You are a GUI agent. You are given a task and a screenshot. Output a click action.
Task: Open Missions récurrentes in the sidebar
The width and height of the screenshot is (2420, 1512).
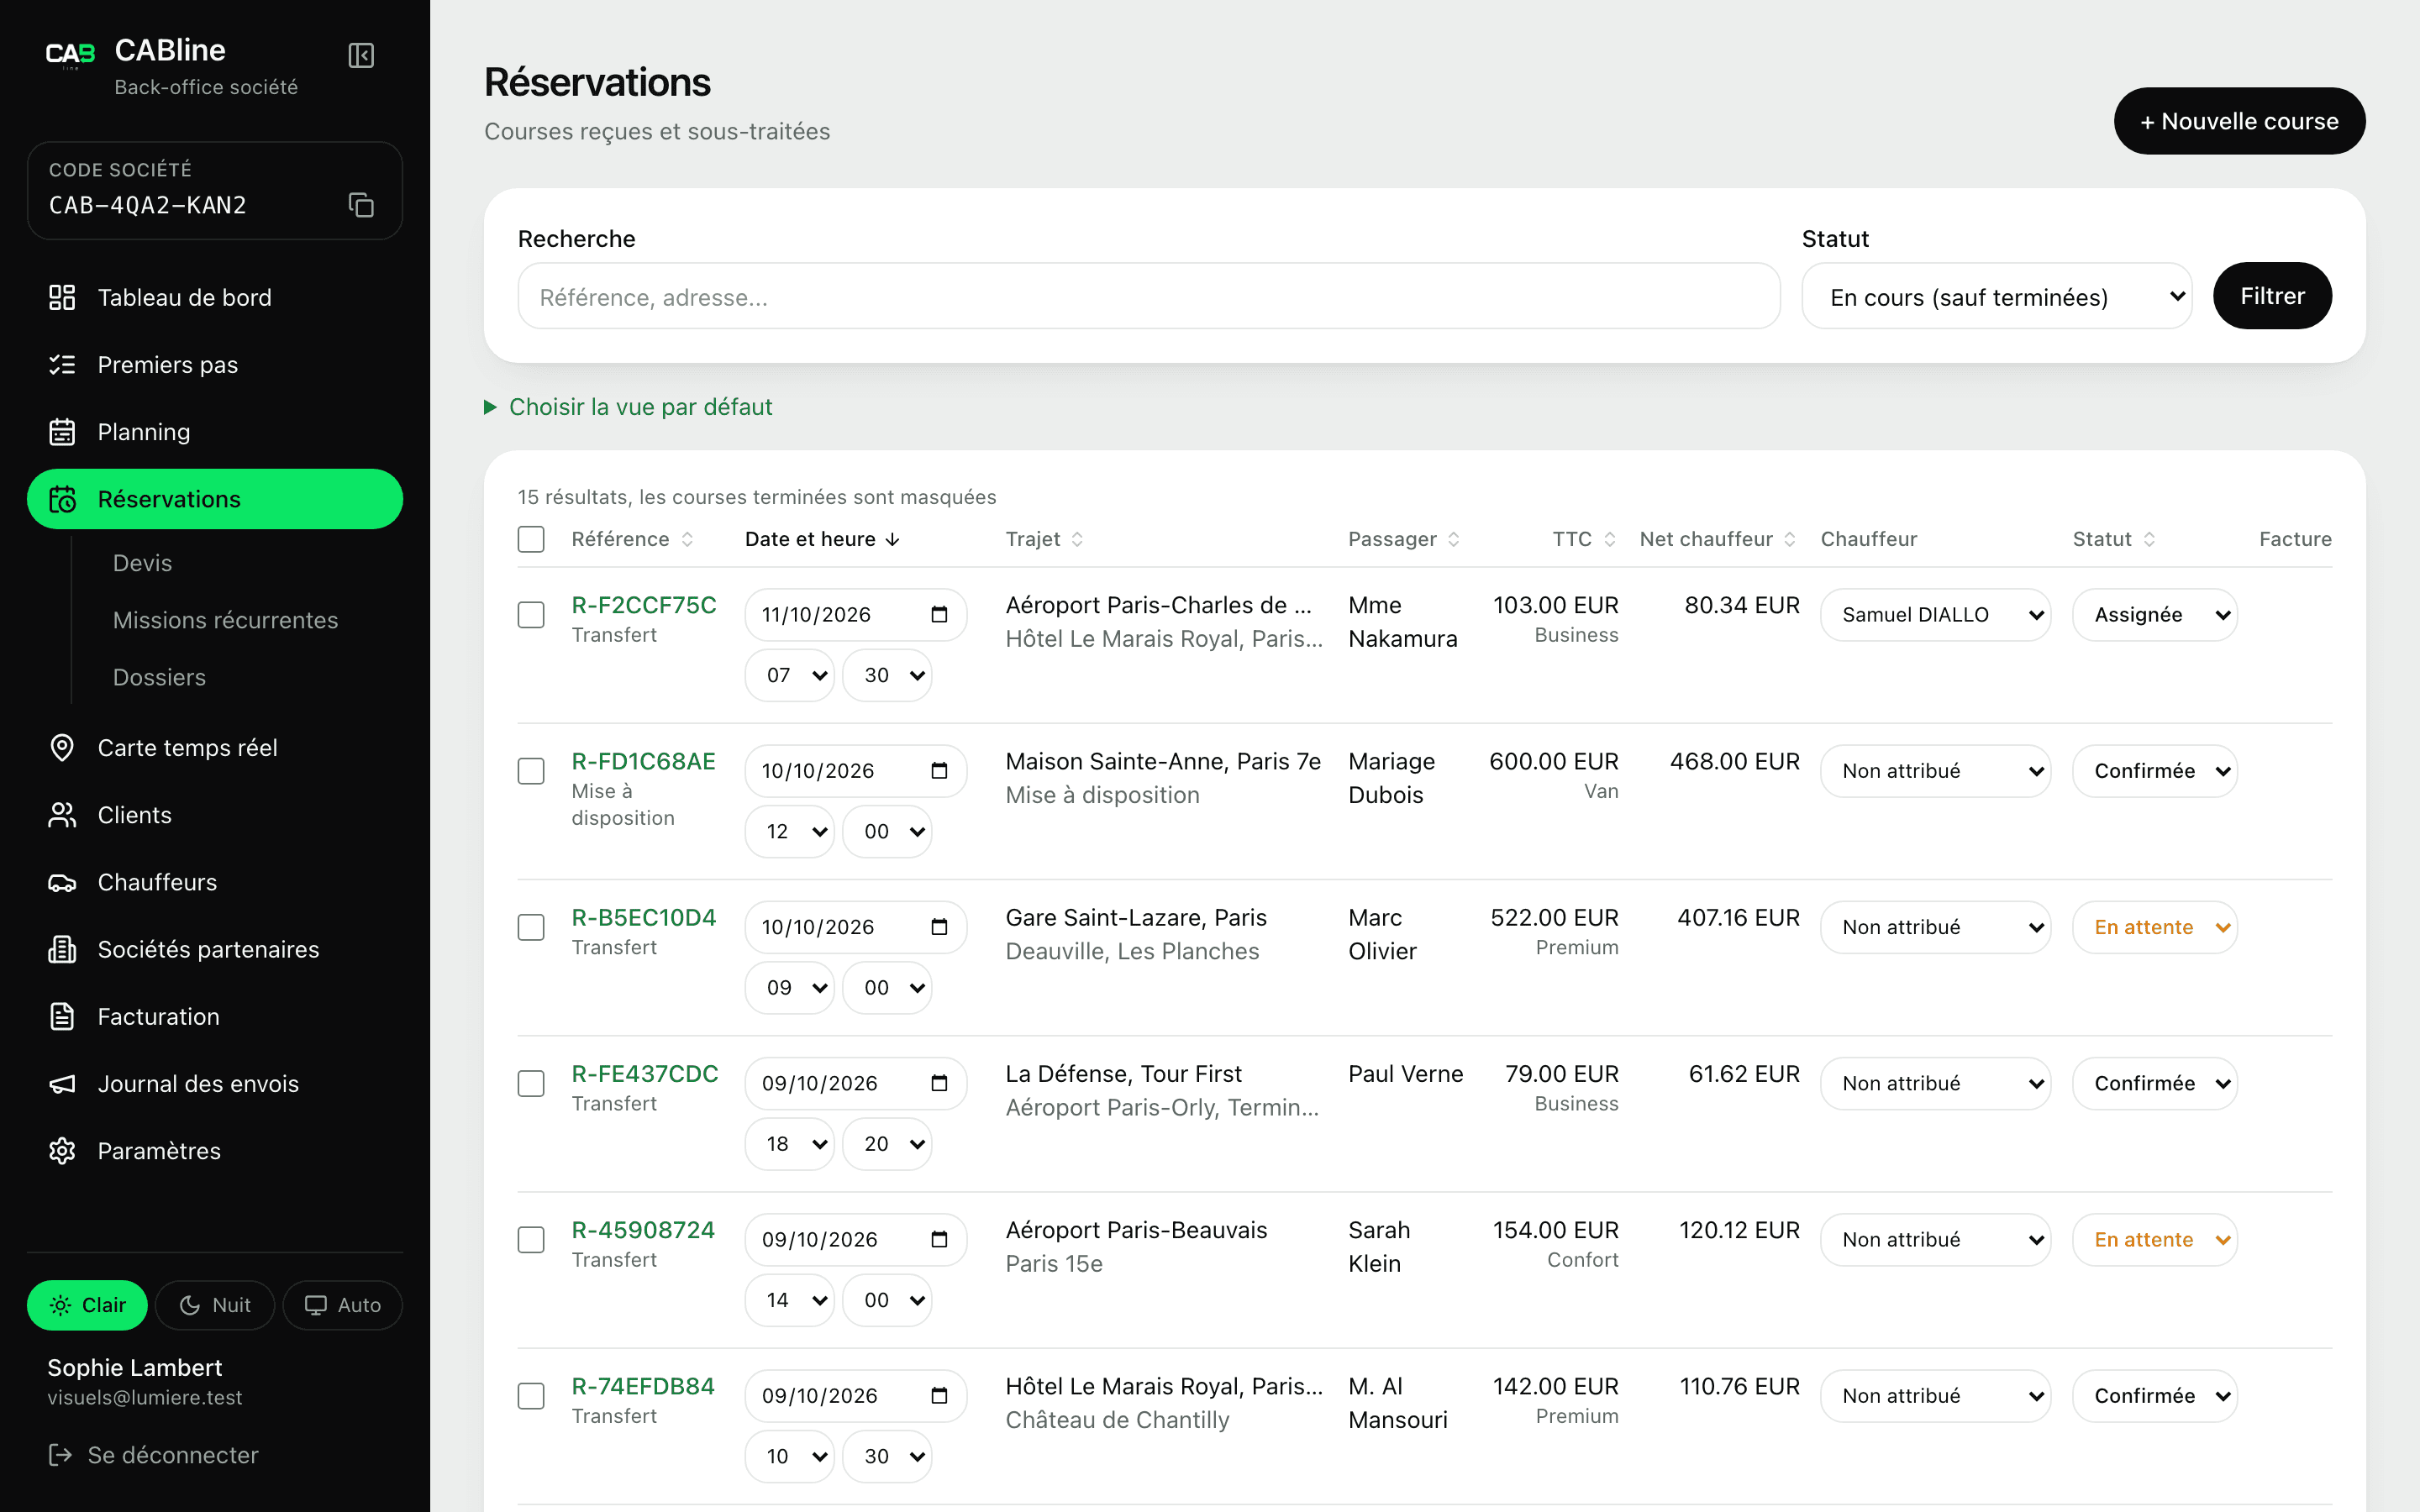[225, 620]
